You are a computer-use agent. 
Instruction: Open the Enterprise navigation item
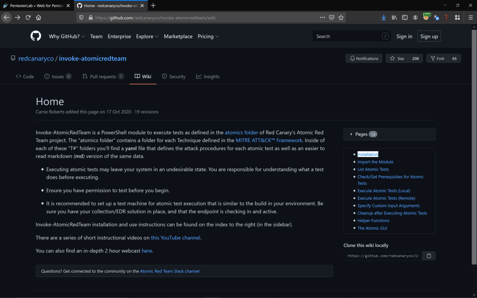point(119,36)
